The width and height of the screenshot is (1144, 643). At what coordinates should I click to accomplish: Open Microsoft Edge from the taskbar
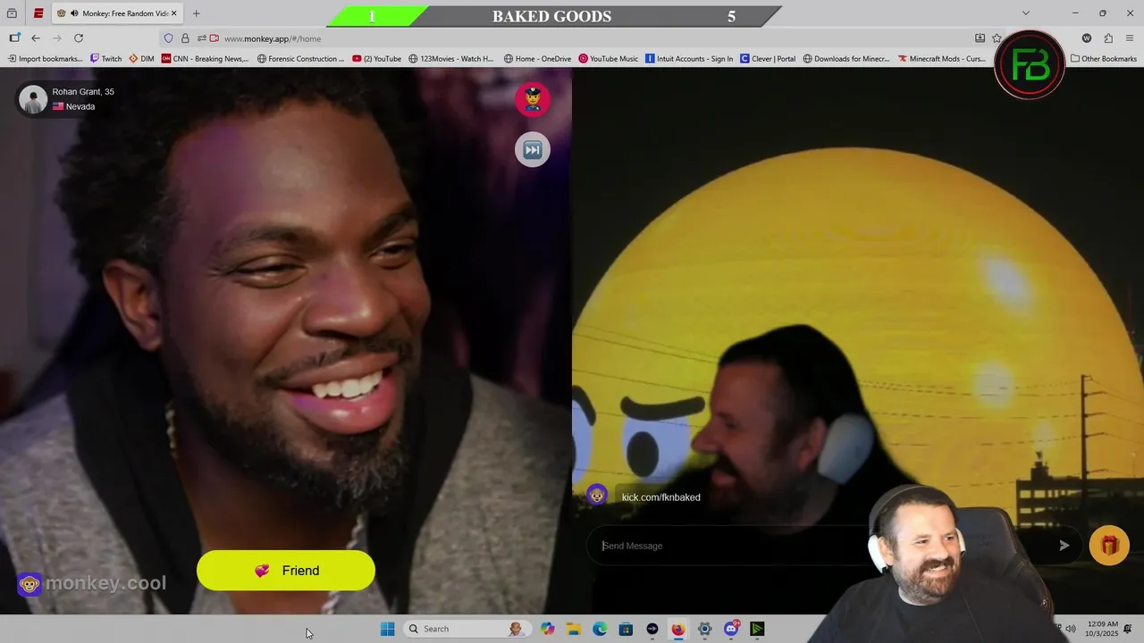pyautogui.click(x=600, y=629)
